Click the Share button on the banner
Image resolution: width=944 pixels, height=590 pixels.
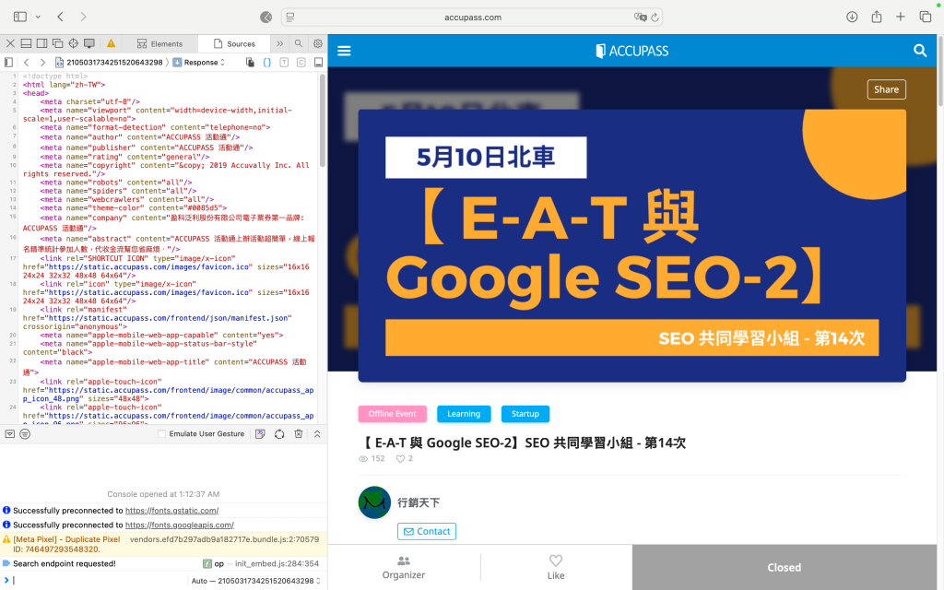886,89
